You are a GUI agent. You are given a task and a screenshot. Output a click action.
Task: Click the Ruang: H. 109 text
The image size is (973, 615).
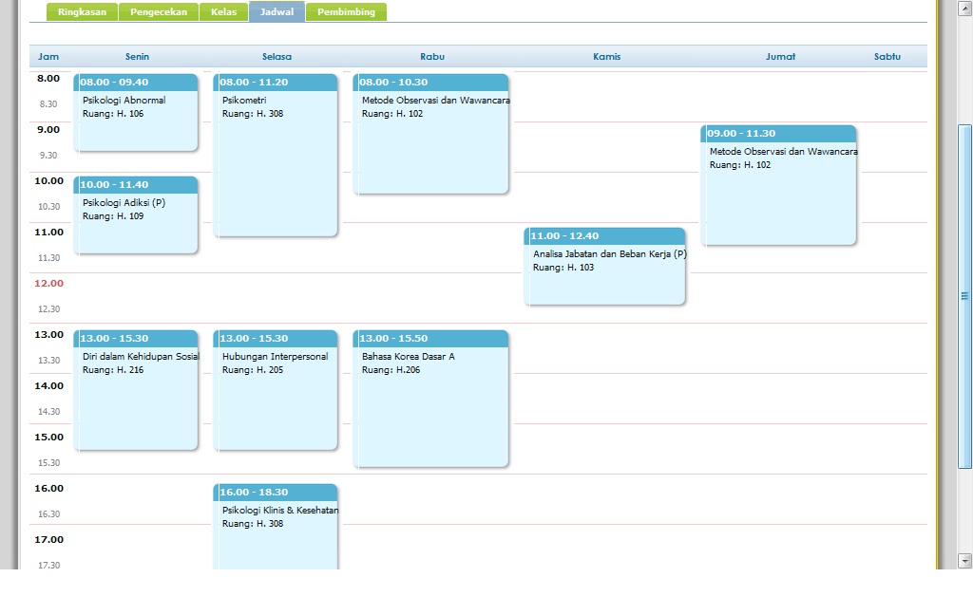coord(113,216)
